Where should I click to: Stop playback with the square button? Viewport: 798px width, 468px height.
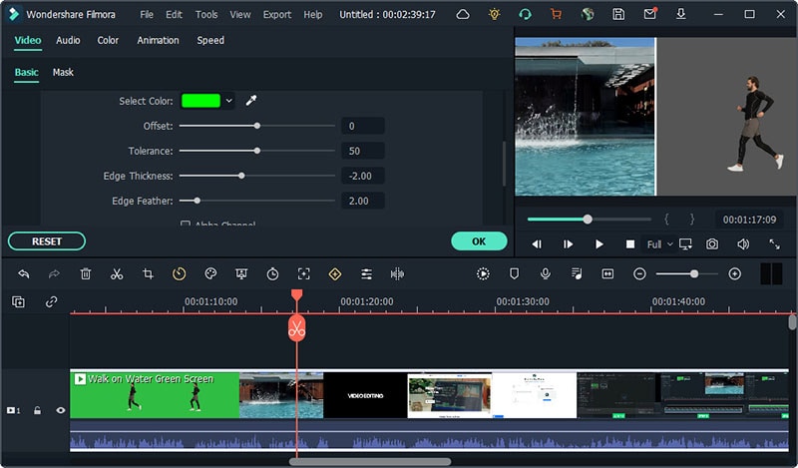pos(630,244)
